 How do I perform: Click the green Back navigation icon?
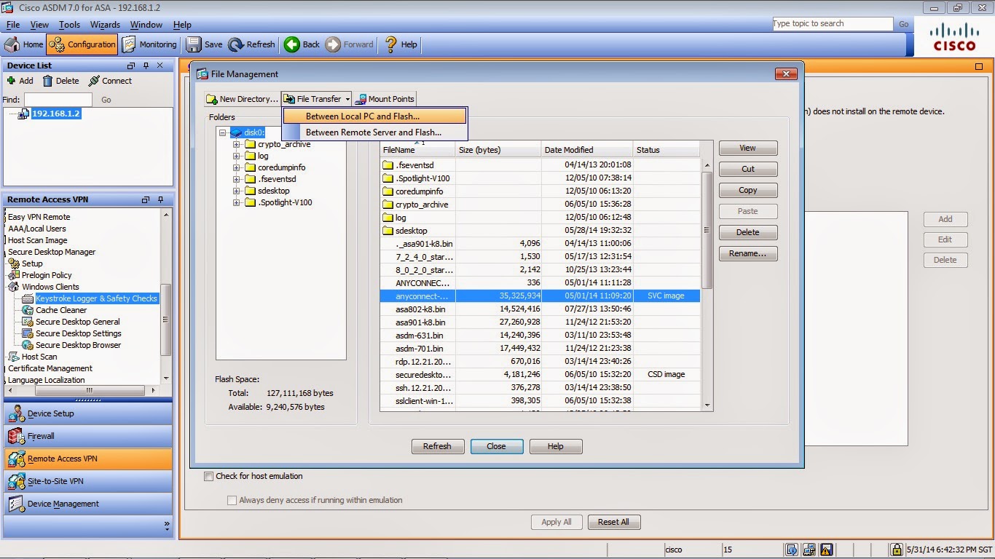click(291, 44)
